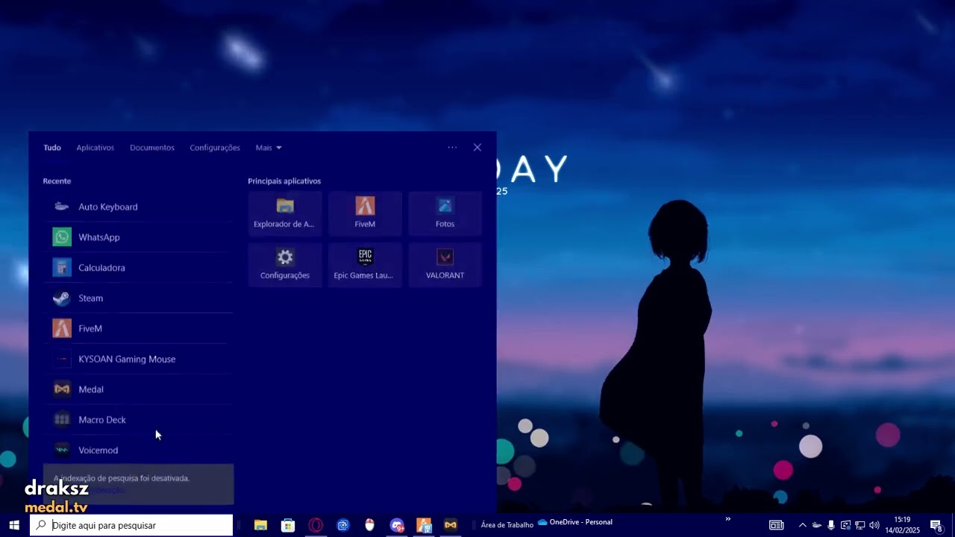Switch to the Configurações search tab

pyautogui.click(x=215, y=148)
